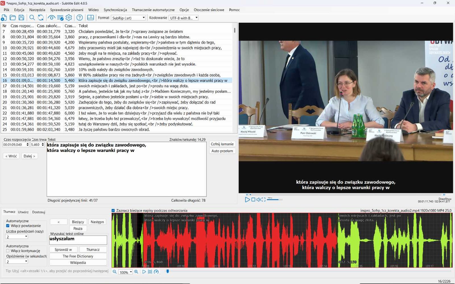The image size is (455, 284).
Task: Click the 'Wyszukaj tekst online' input field
Action: click(78, 240)
